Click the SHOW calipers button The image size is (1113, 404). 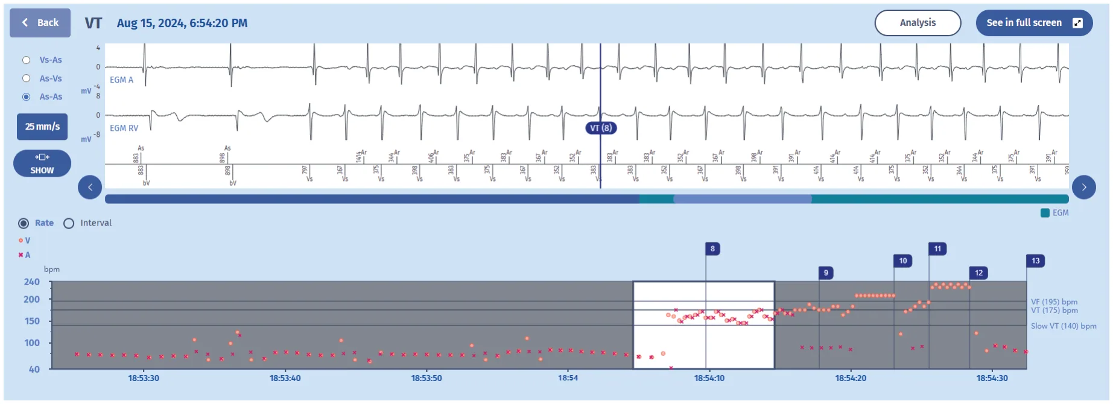pyautogui.click(x=42, y=163)
